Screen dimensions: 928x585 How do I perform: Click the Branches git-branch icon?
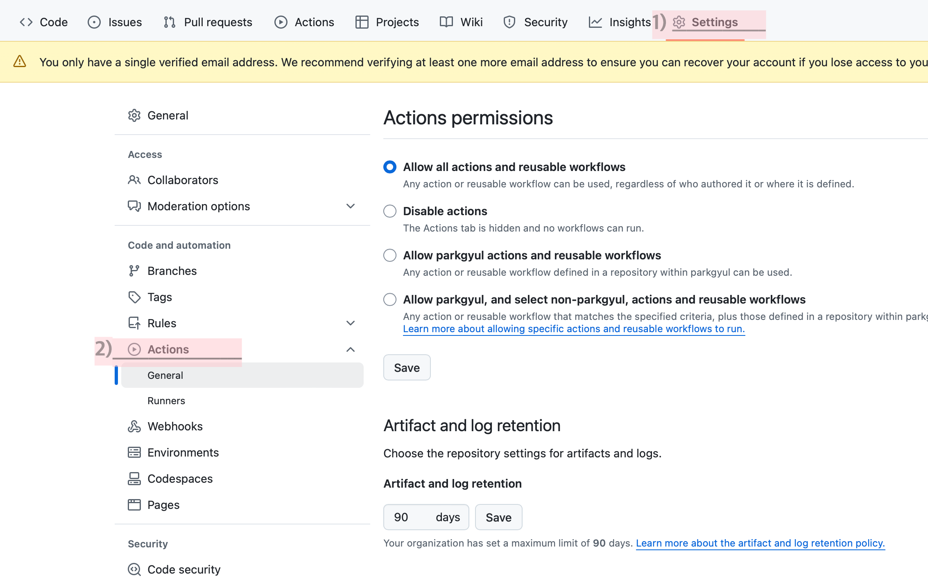(x=134, y=271)
